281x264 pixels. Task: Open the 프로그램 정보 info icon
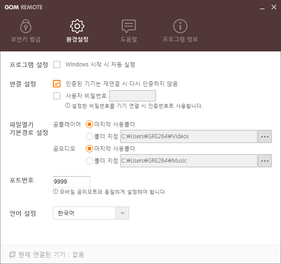(180, 26)
